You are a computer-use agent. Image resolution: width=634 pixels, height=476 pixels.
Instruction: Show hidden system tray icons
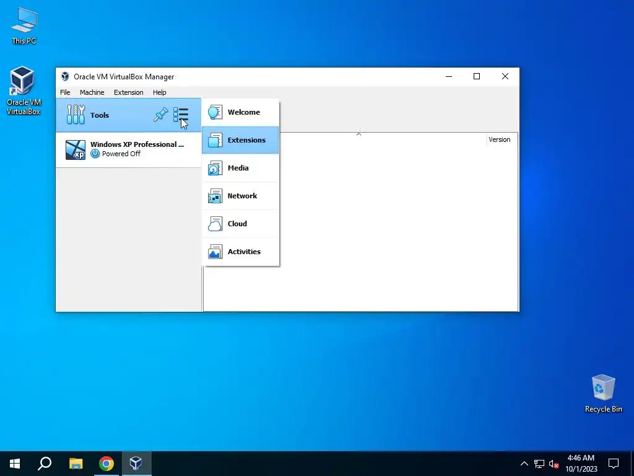(524, 464)
